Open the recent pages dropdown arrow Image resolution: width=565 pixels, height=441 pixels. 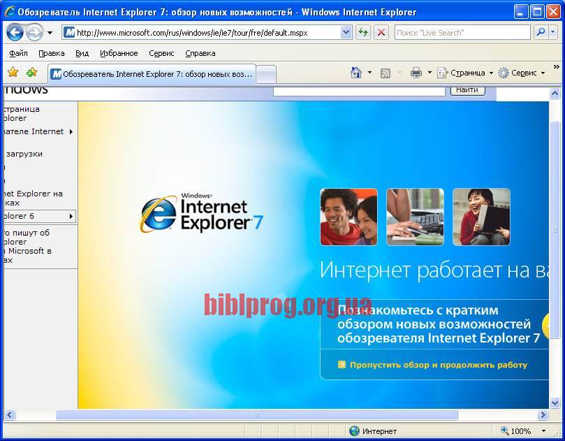point(50,33)
